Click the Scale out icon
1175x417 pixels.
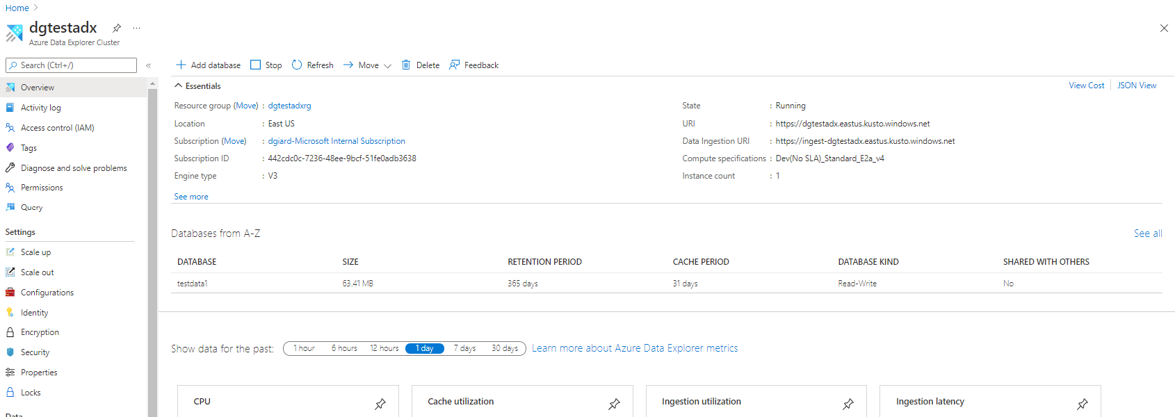point(10,272)
